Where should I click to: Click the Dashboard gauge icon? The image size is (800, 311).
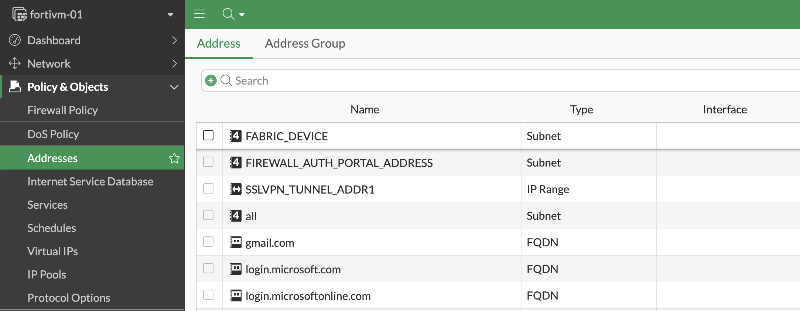tap(15, 40)
